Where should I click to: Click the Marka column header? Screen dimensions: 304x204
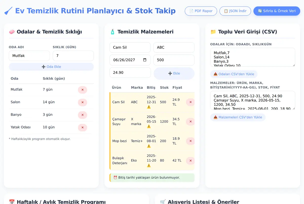pyautogui.click(x=137, y=88)
